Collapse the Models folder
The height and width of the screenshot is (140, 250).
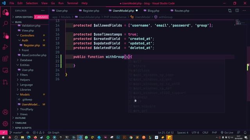pos(25,94)
